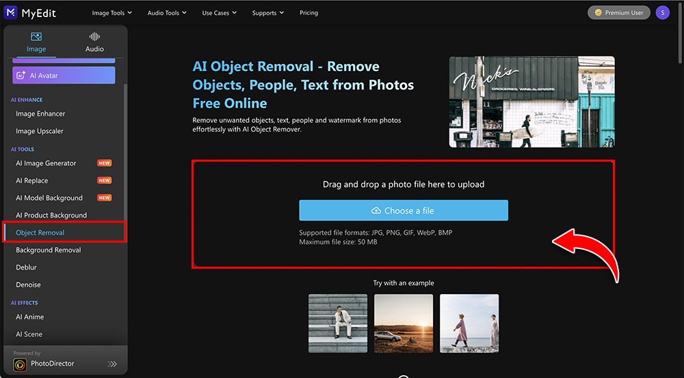The height and width of the screenshot is (378, 684).
Task: Open AI Model Background tool
Action: (49, 198)
